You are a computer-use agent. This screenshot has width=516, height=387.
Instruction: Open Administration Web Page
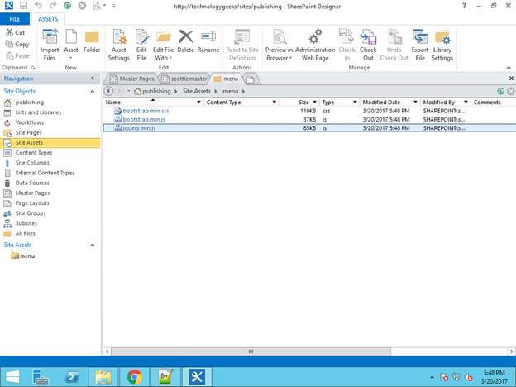pyautogui.click(x=315, y=45)
